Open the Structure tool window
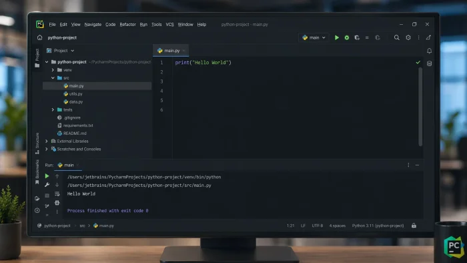This screenshot has height=263, width=467. pyautogui.click(x=37, y=143)
